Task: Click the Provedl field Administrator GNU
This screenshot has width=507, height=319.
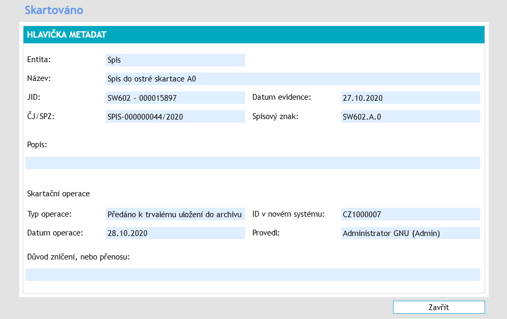Action: [410, 233]
